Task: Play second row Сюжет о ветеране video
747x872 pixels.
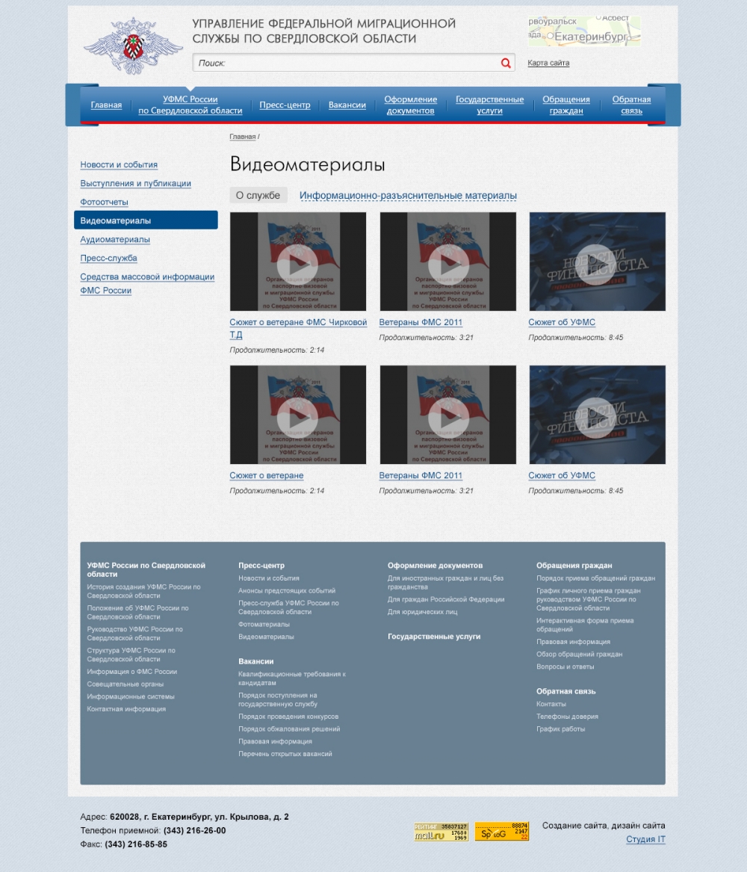Action: tap(298, 415)
